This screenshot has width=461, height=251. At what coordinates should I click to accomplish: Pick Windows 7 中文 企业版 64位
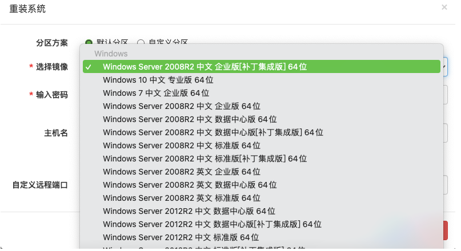(156, 93)
